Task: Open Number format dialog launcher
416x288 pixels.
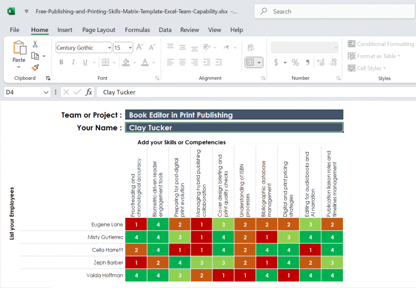Action: coord(339,78)
